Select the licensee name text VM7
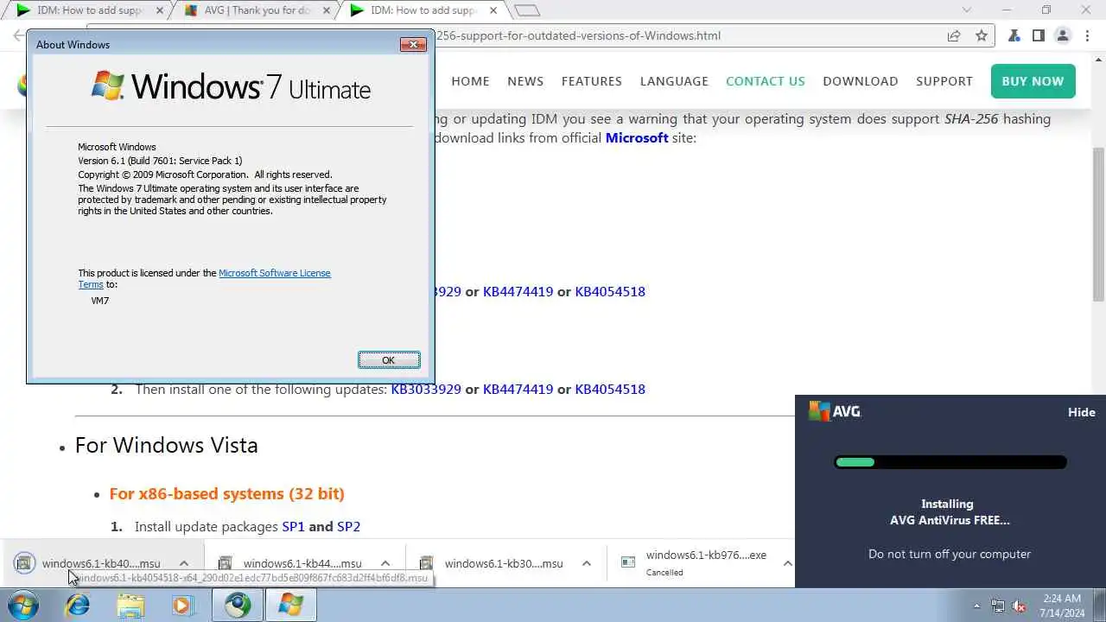The width and height of the screenshot is (1106, 622). 100,301
